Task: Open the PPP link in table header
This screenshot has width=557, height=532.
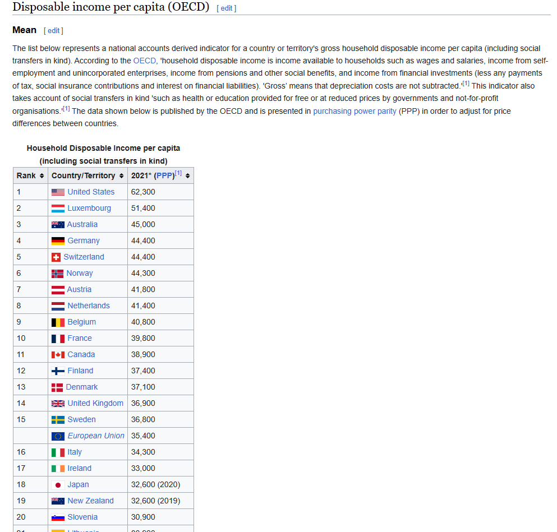Action: [x=164, y=175]
